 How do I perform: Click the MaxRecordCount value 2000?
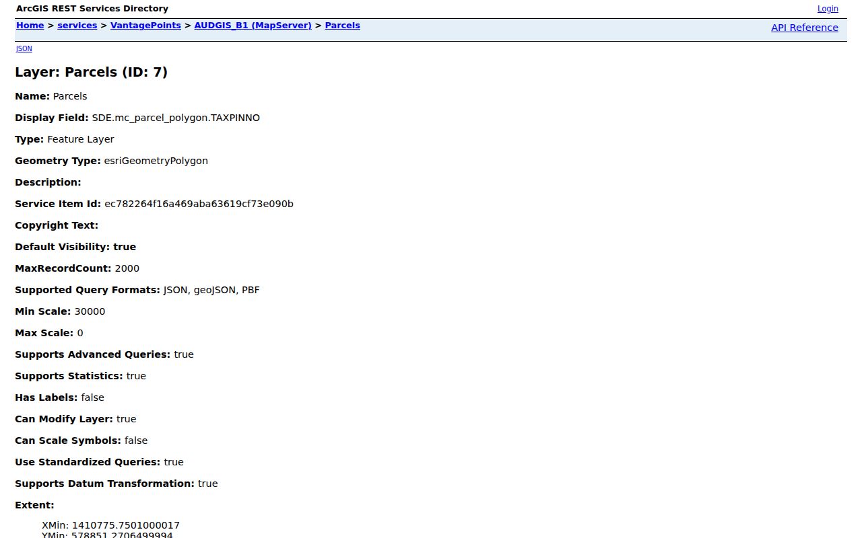(x=127, y=268)
